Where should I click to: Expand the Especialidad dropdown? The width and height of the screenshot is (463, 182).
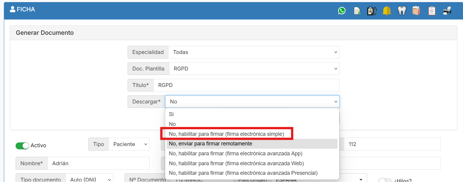(x=254, y=52)
